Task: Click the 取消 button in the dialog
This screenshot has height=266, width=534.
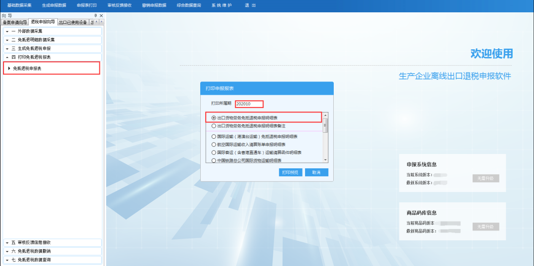Action: [x=317, y=172]
